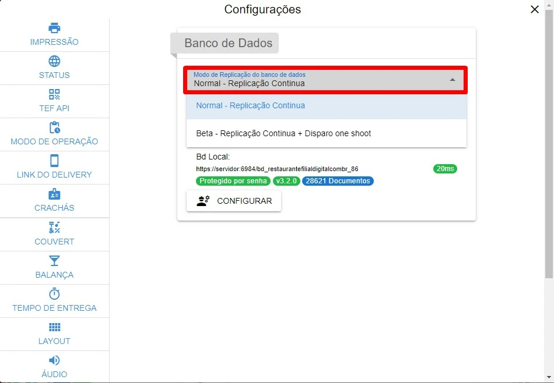Click the Layout grid icon
This screenshot has width=554, height=383.
(54, 327)
